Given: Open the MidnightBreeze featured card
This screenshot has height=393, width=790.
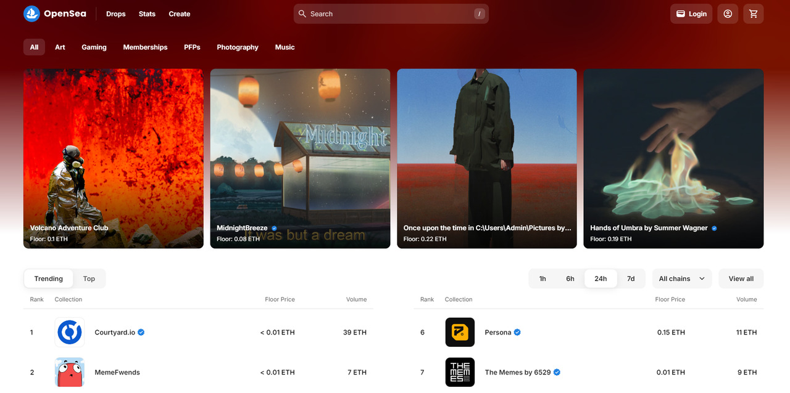Looking at the screenshot, I should click(300, 158).
